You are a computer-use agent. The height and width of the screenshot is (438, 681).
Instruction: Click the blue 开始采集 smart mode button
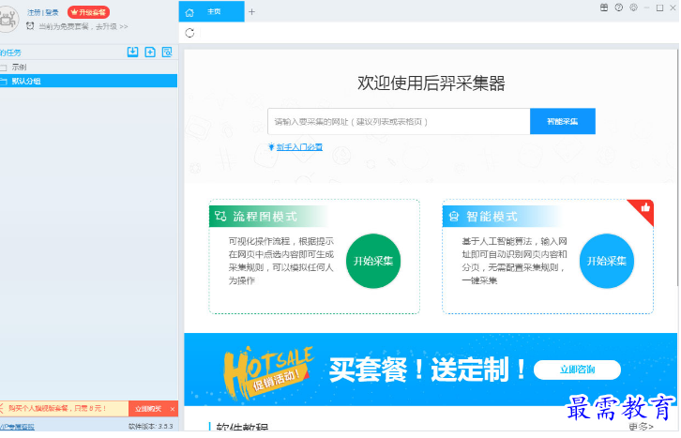[606, 261]
